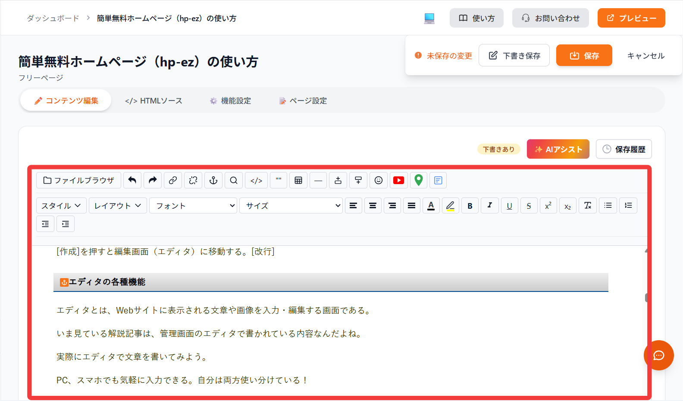Click the insert paragraph below icon

pyautogui.click(x=358, y=180)
